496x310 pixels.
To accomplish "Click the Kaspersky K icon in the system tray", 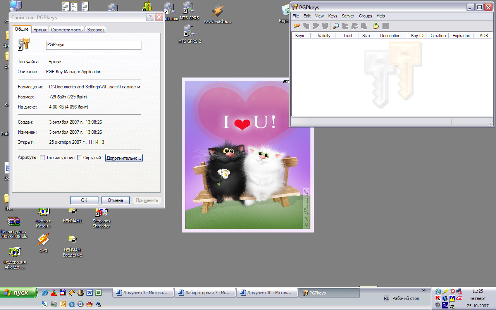I will coord(438,298).
